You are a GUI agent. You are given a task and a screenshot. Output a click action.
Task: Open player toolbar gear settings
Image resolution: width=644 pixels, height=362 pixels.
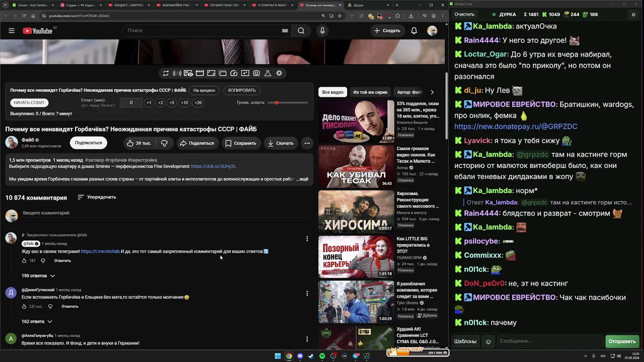(x=279, y=73)
